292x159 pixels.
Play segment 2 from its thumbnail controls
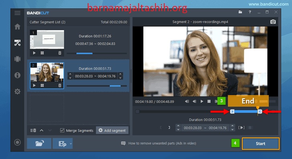tap(34, 85)
